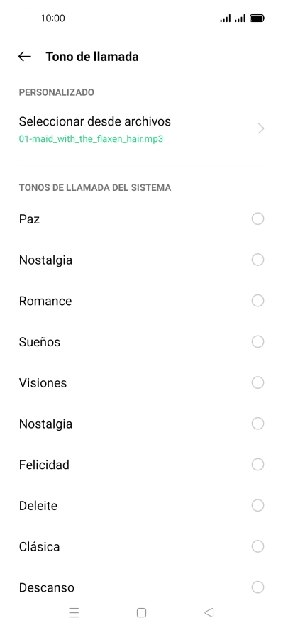Tap the first signal strength icon
The image size is (283, 630).
click(x=226, y=18)
